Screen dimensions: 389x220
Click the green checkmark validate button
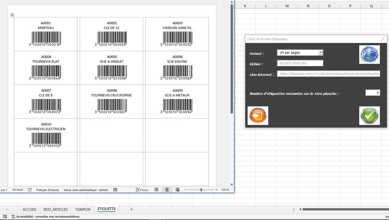click(x=369, y=116)
